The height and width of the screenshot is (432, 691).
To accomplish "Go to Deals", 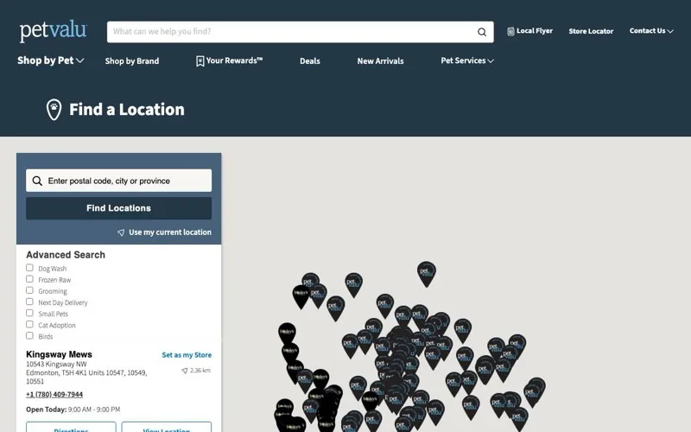I will (310, 61).
